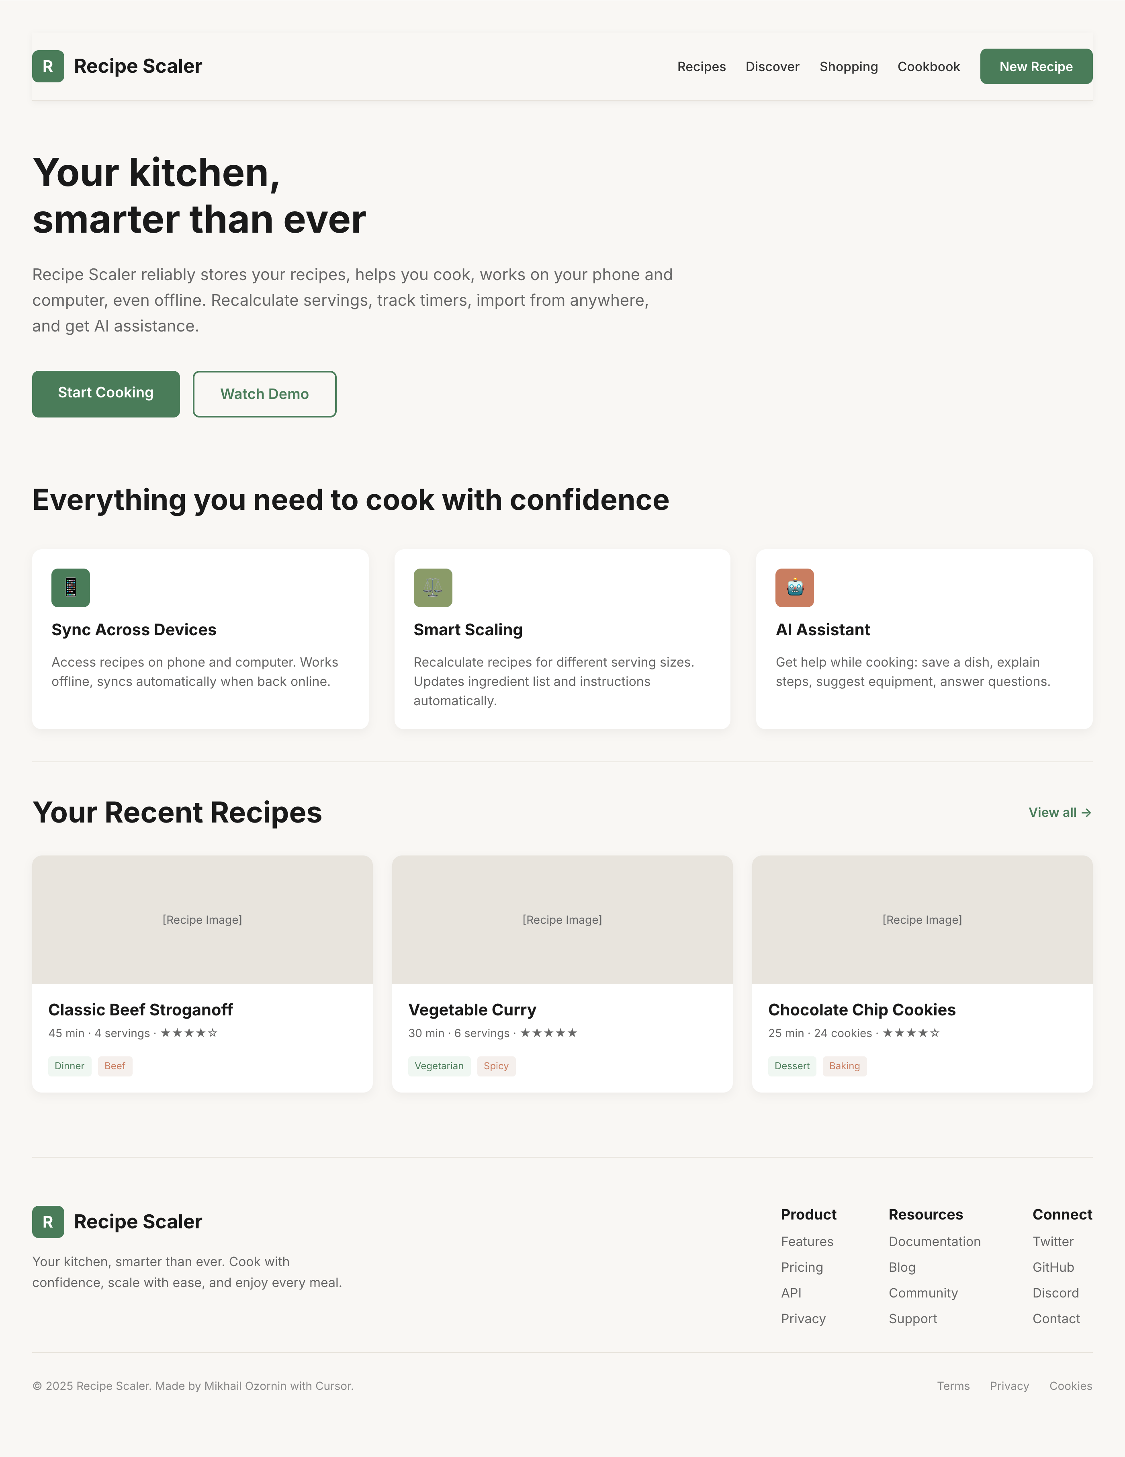This screenshot has height=1457, width=1125.
Task: Open the Shopping navigation item
Action: coord(848,67)
